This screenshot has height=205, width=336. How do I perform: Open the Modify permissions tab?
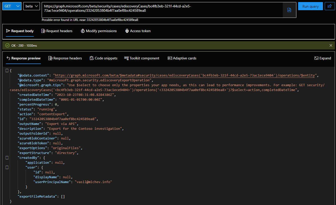(x=99, y=31)
